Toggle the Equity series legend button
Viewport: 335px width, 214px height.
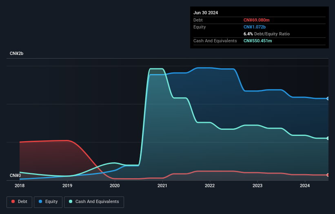coord(48,202)
